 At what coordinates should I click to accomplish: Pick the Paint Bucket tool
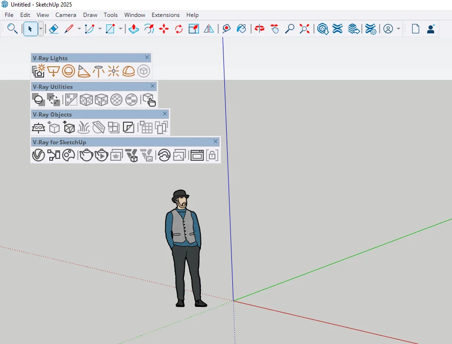(x=241, y=29)
